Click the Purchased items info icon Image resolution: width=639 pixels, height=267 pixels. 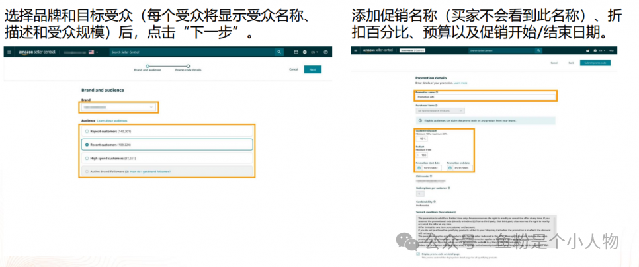436,106
